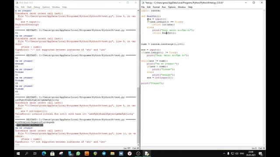The width and height of the screenshot is (280, 157).
Task: Open File Explorer from the taskbar
Action: point(112,154)
